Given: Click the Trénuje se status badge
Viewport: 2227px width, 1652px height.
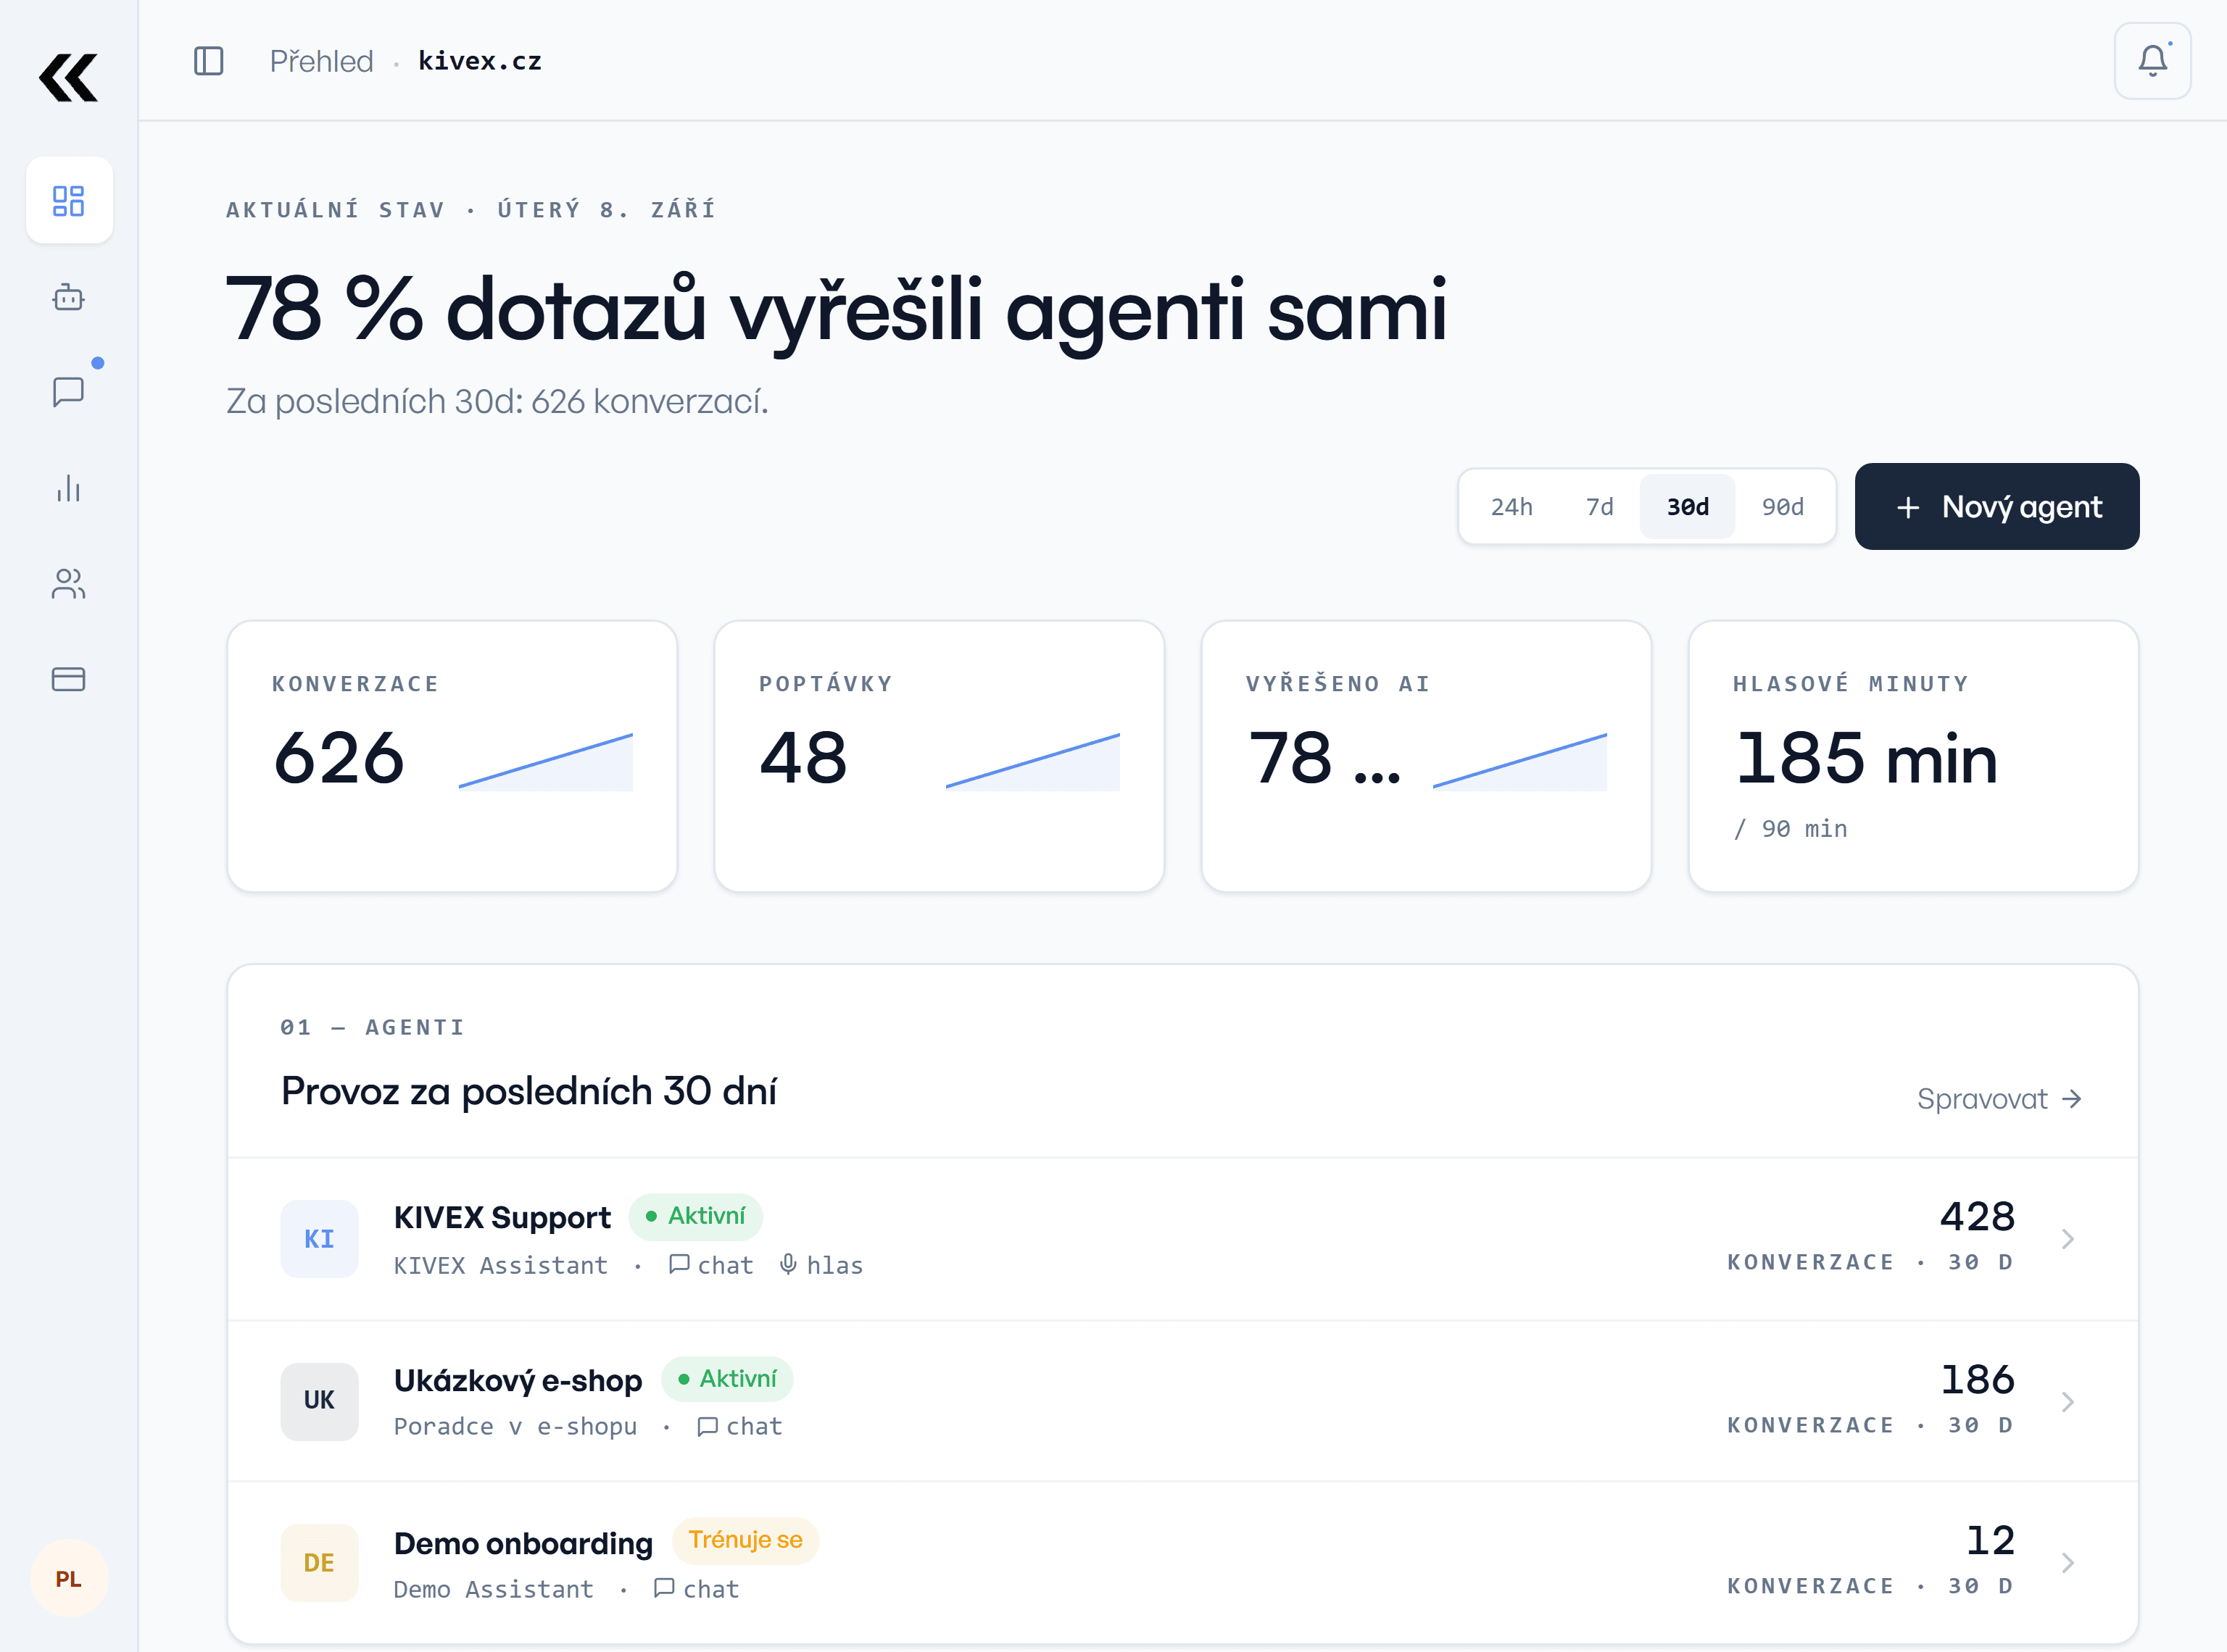Looking at the screenshot, I should (x=745, y=1540).
